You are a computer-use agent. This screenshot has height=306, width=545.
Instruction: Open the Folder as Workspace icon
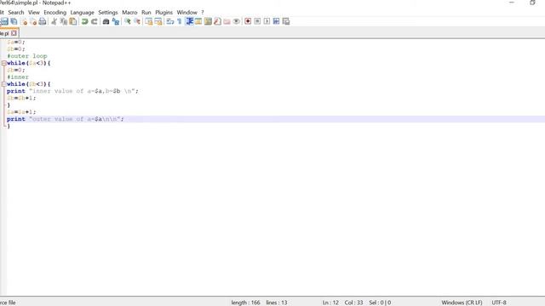pyautogui.click(x=227, y=21)
